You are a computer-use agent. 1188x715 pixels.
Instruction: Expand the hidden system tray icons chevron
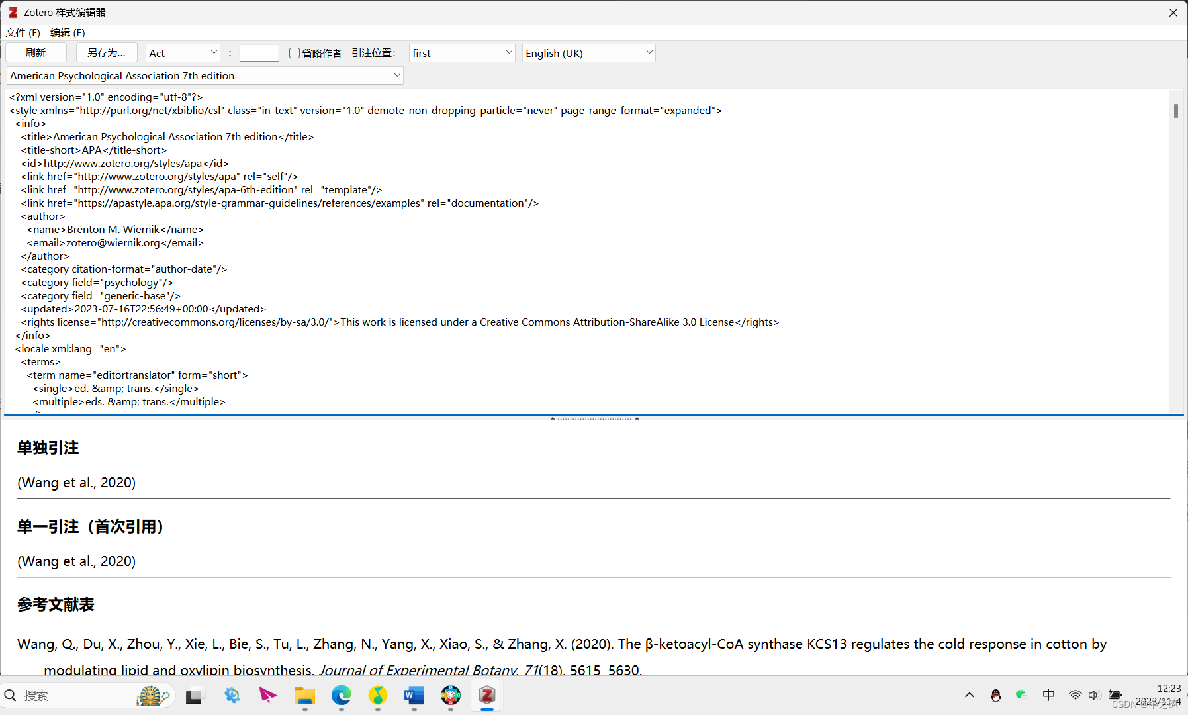click(970, 695)
